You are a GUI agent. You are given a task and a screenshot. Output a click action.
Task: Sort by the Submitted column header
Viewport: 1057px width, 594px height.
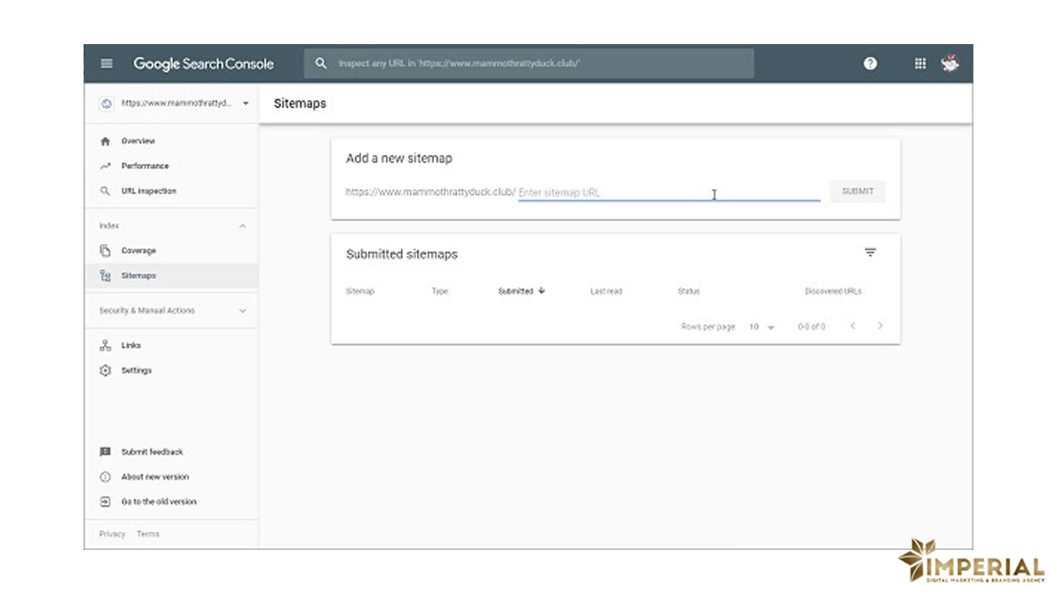coord(516,292)
